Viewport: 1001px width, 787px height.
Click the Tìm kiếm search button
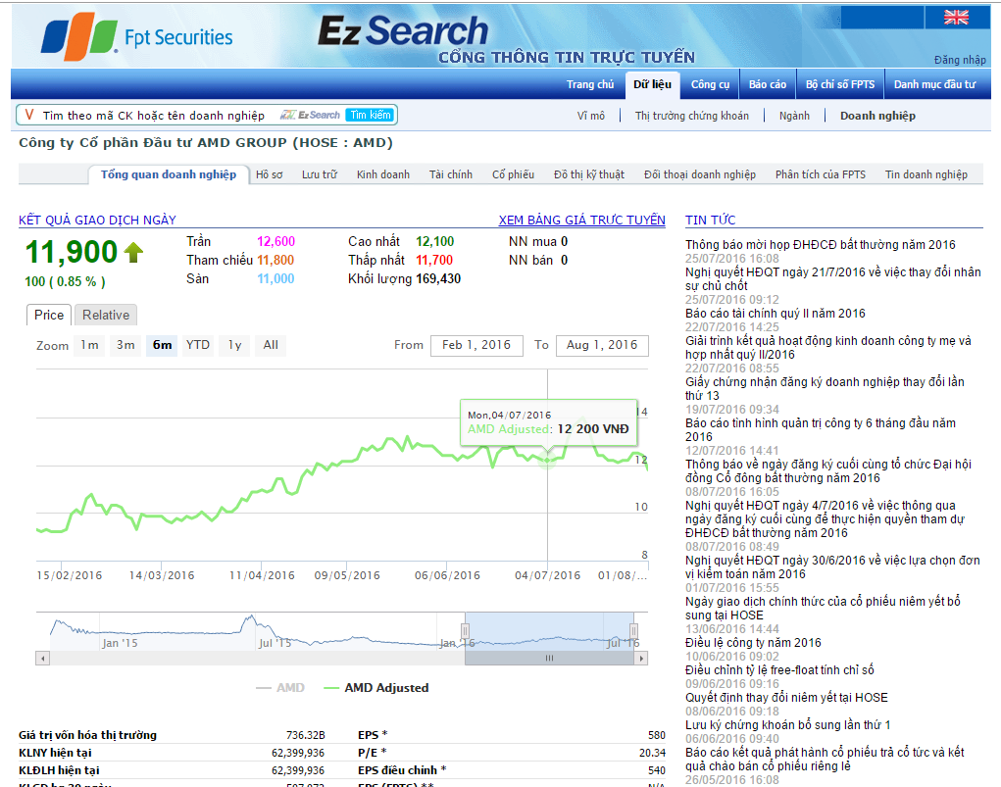371,115
